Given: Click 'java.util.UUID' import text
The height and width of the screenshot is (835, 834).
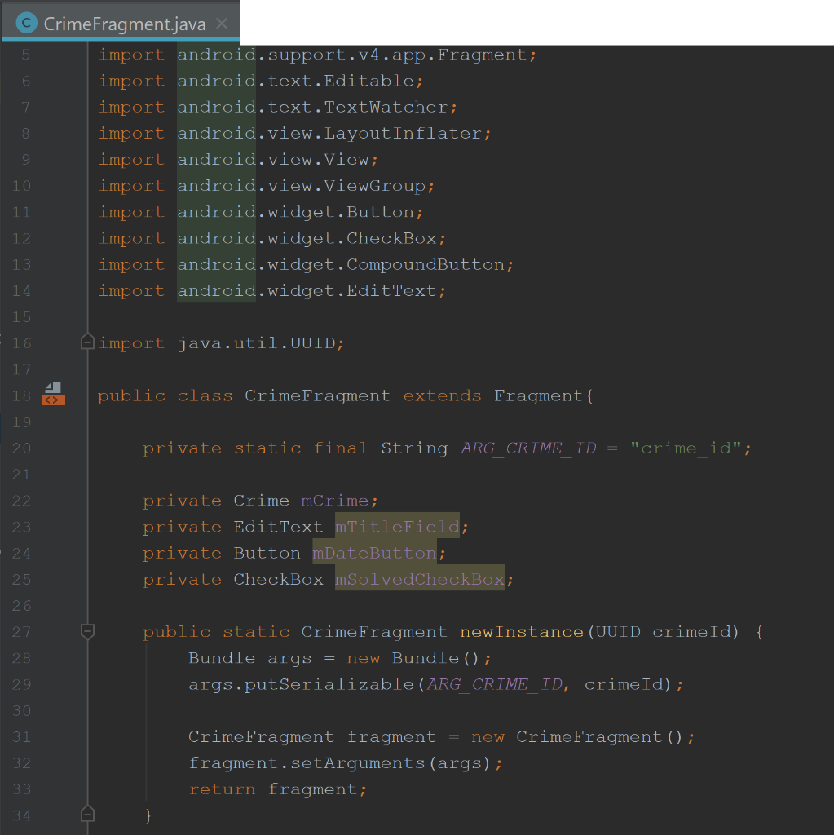Looking at the screenshot, I should point(256,343).
